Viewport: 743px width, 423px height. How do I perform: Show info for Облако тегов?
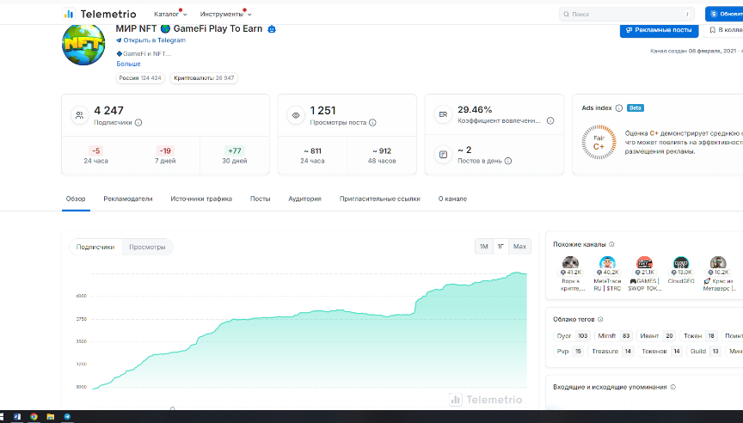point(600,319)
